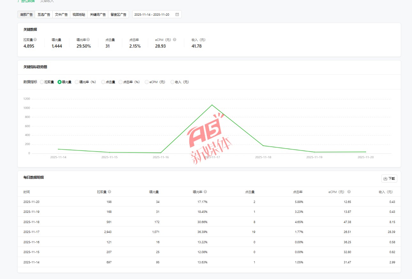
Task: Click 曝光率 help icon in table header
Action: tap(205, 192)
